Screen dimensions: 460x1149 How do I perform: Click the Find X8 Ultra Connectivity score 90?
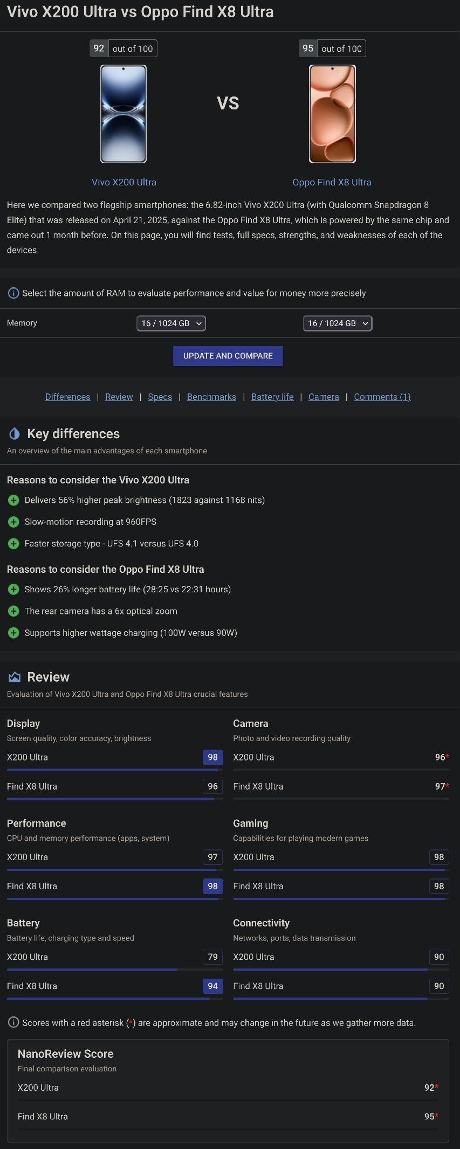click(x=439, y=986)
